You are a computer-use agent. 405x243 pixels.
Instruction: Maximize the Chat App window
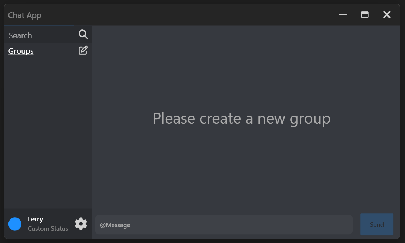(365, 15)
